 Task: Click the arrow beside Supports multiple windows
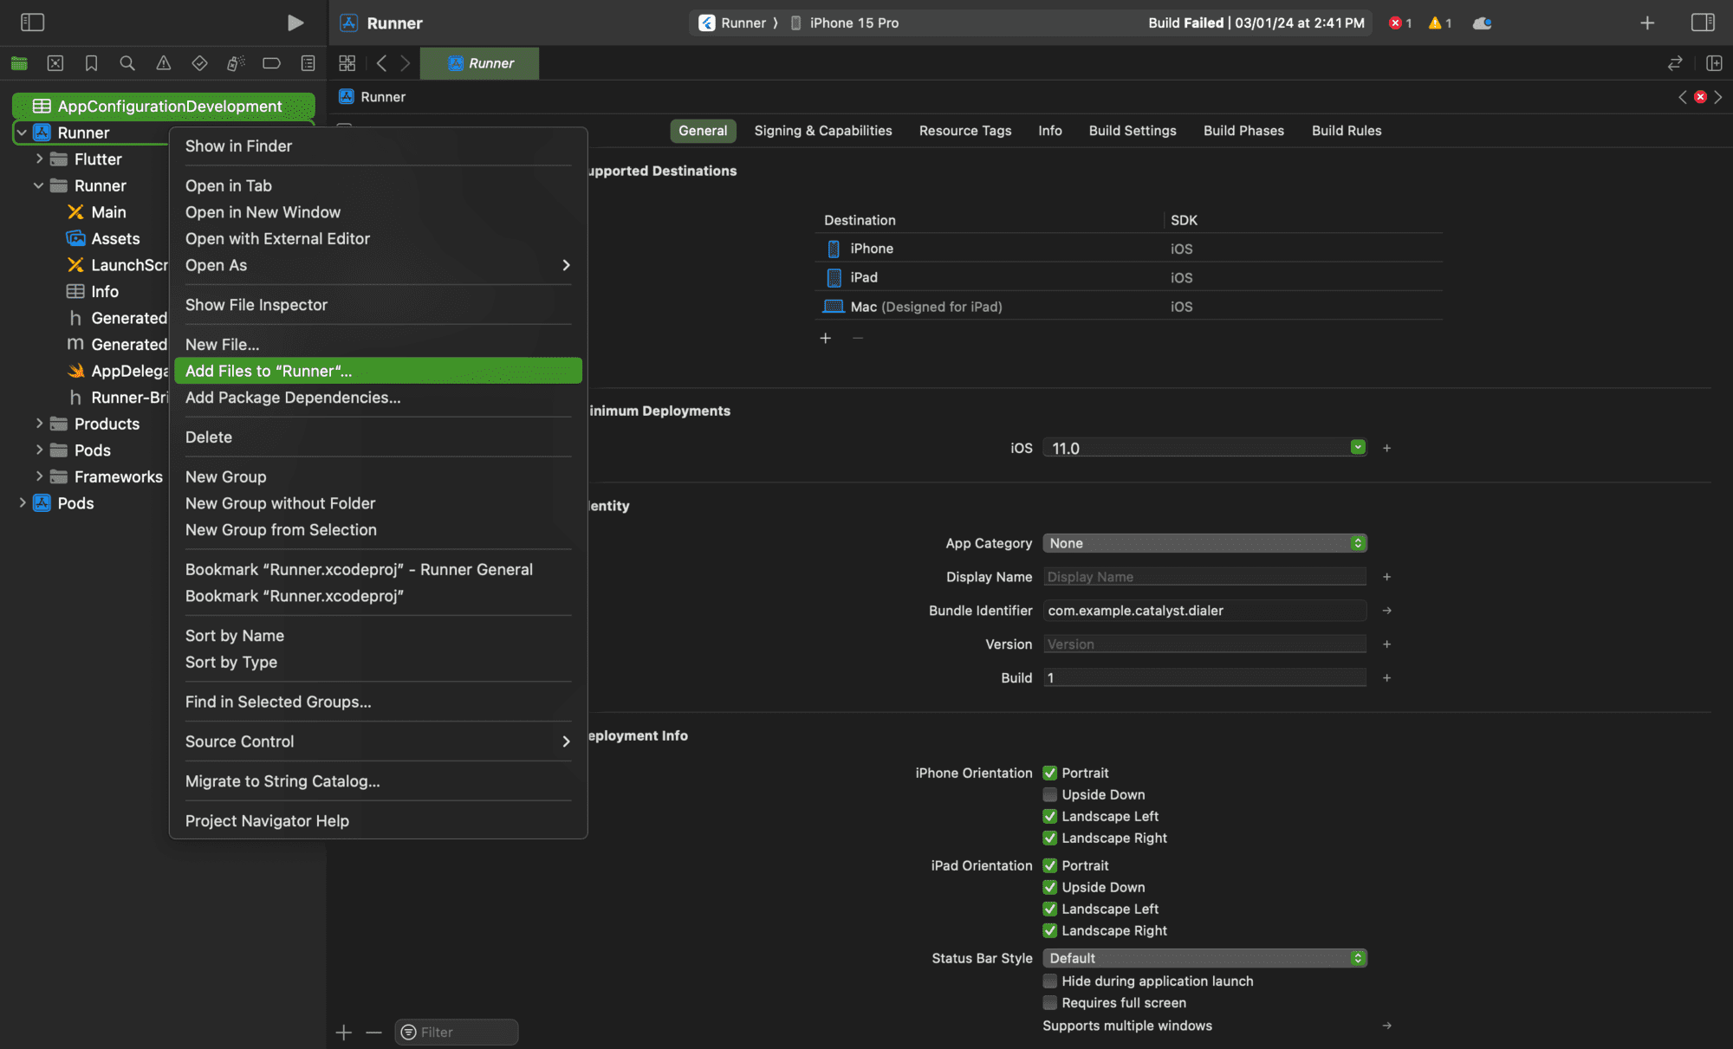1386,1026
